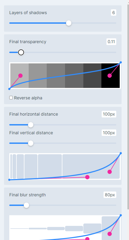Screen dimensions: 129x240
Task: Click the Layers of shadows value field
Action: [113, 13]
